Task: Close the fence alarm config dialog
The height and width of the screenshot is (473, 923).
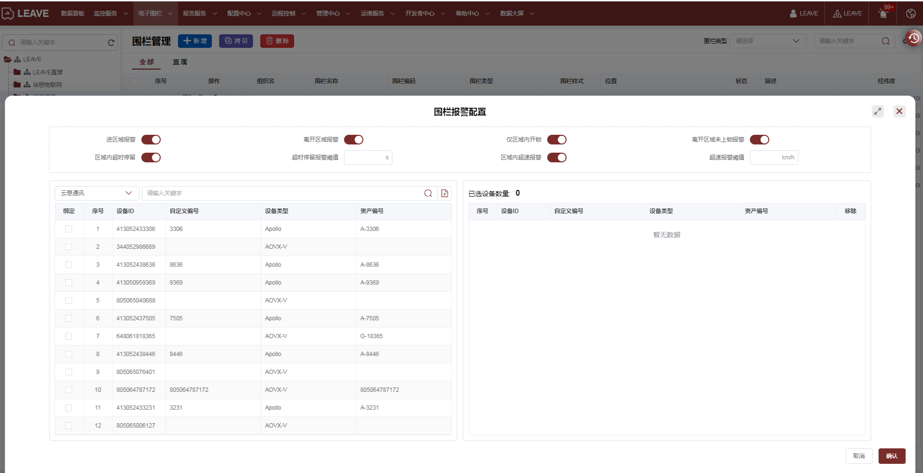Action: 899,111
